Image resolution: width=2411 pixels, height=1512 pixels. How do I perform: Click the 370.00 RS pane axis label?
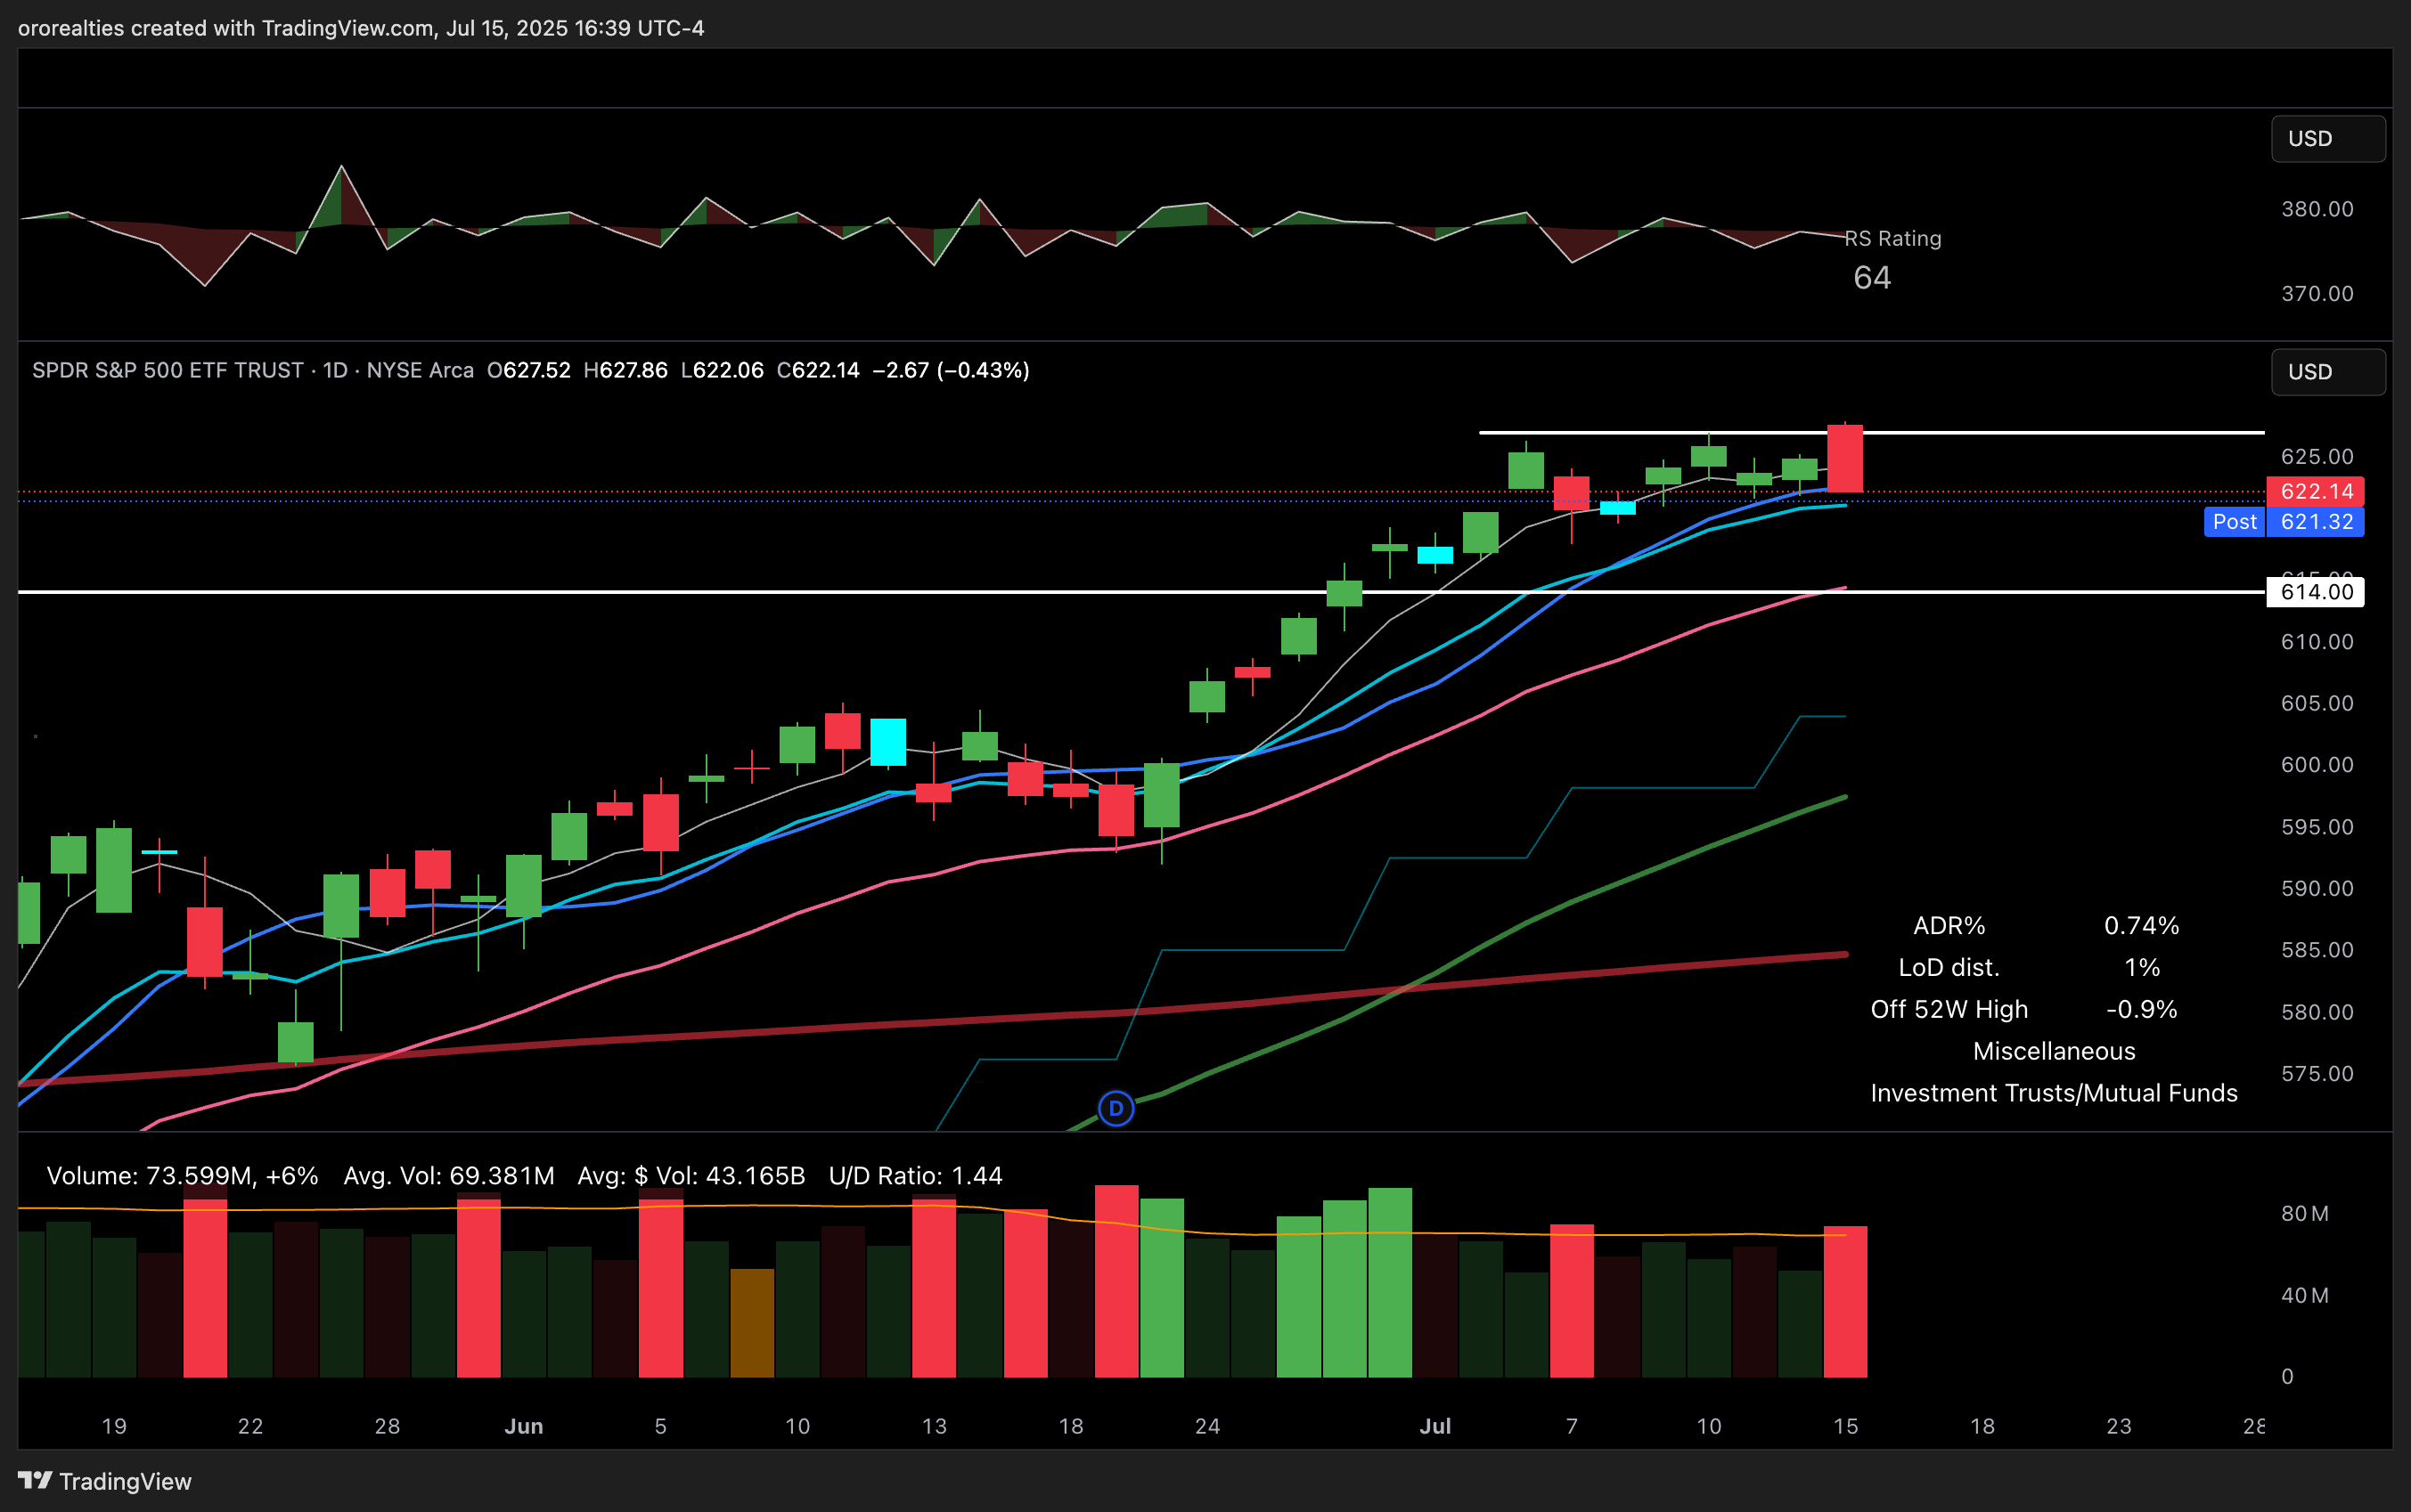pyautogui.click(x=2317, y=293)
